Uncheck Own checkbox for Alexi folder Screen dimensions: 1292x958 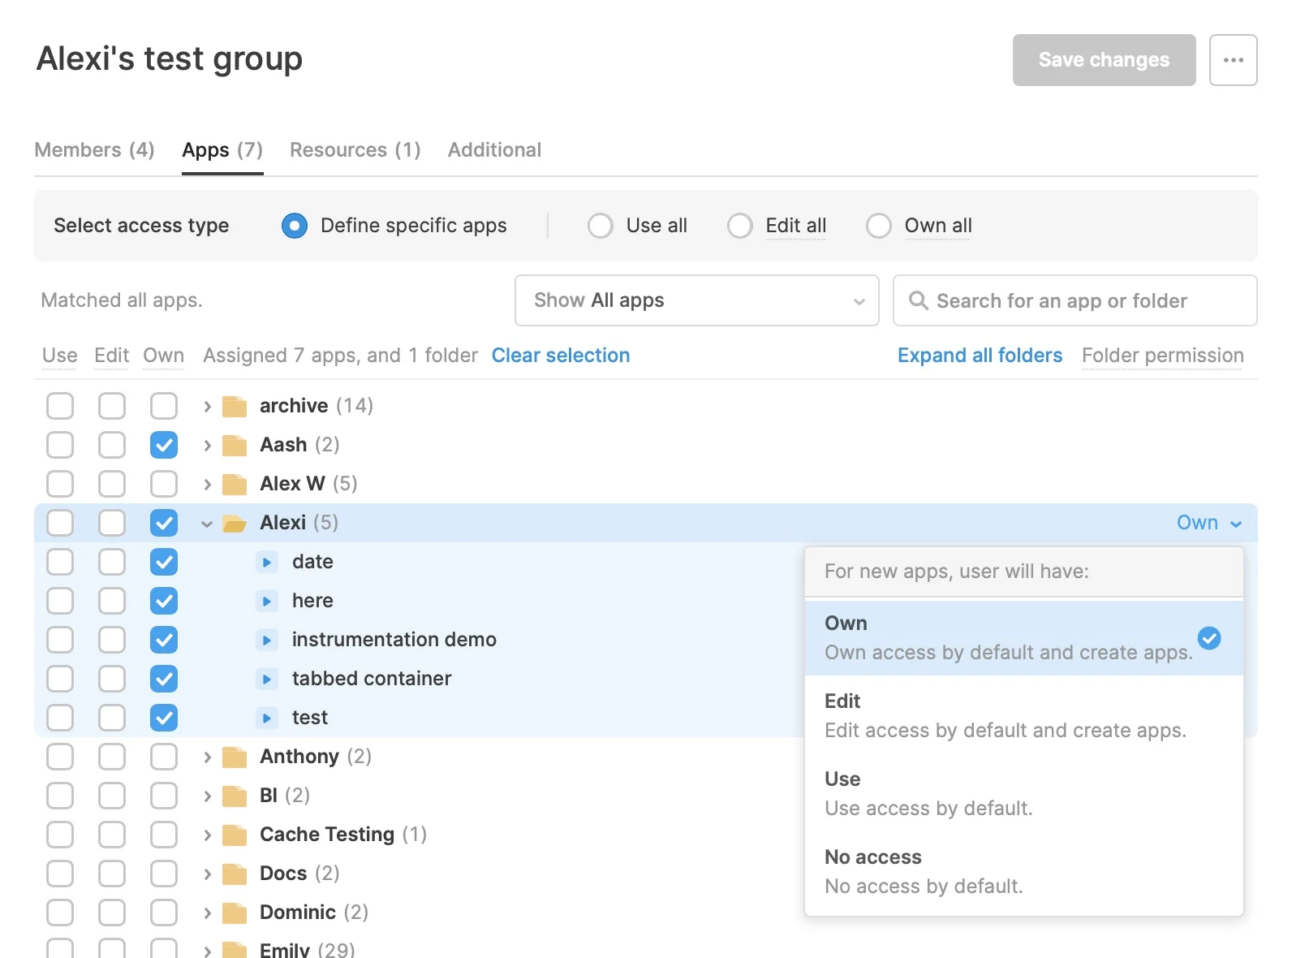[x=164, y=523]
